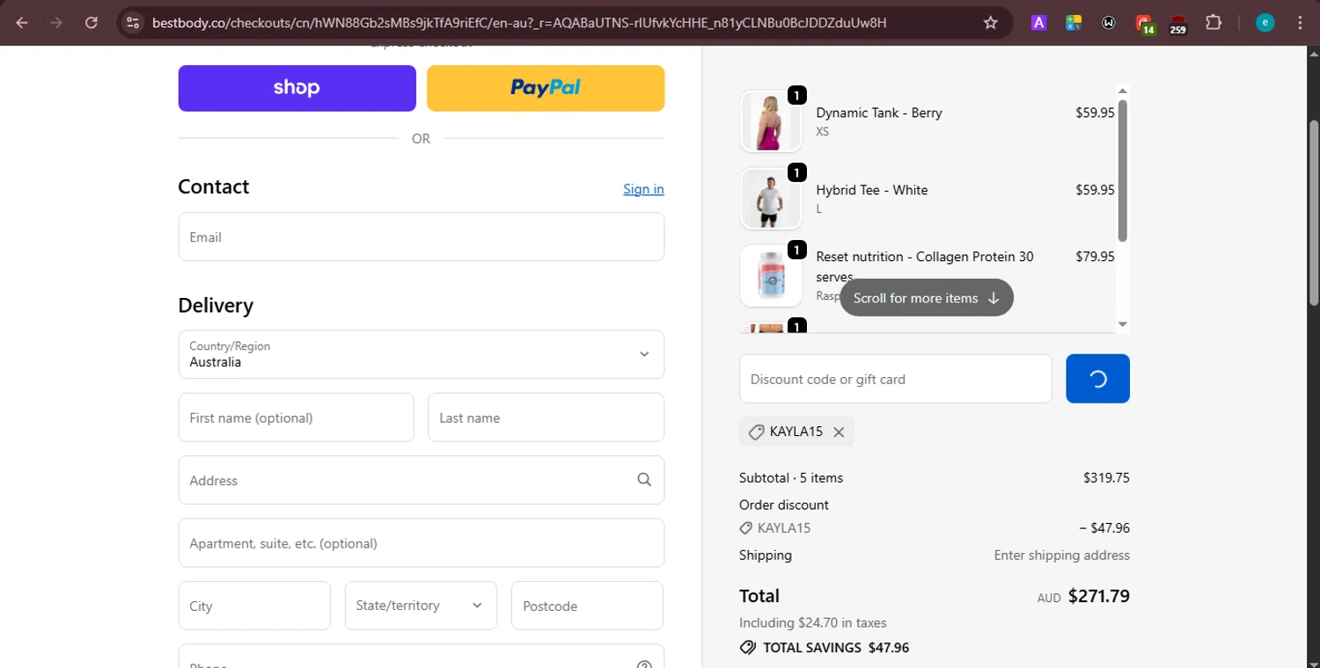
Task: Click the order items list scrollbar thumb
Action: pyautogui.click(x=1122, y=170)
